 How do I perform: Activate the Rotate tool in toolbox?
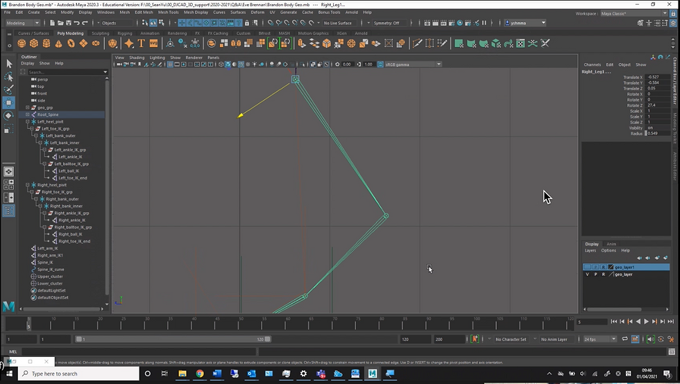click(8, 116)
